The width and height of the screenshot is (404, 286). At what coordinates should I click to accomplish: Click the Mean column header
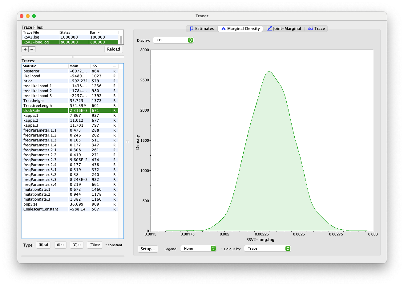pos(79,66)
